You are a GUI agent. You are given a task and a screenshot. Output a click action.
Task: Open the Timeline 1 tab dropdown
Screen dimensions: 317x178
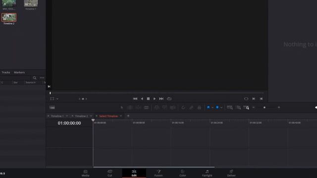click(x=67, y=116)
